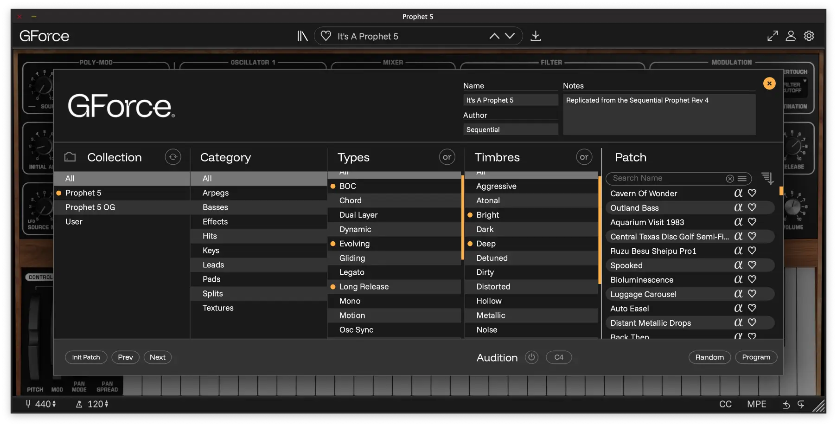
Task: Click the Random button
Action: point(709,357)
